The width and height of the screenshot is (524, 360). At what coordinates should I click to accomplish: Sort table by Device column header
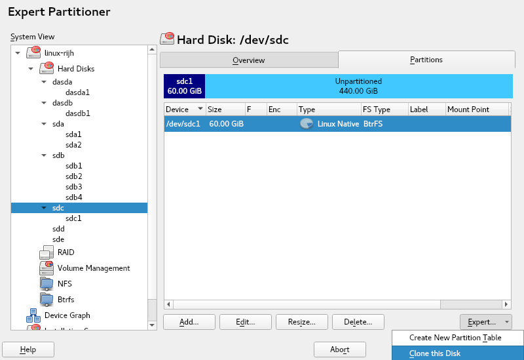click(184, 110)
